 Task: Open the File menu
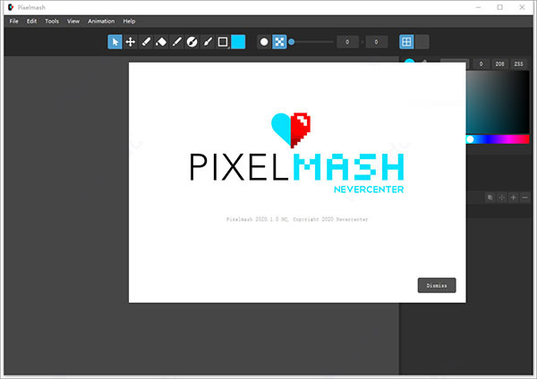coord(14,21)
